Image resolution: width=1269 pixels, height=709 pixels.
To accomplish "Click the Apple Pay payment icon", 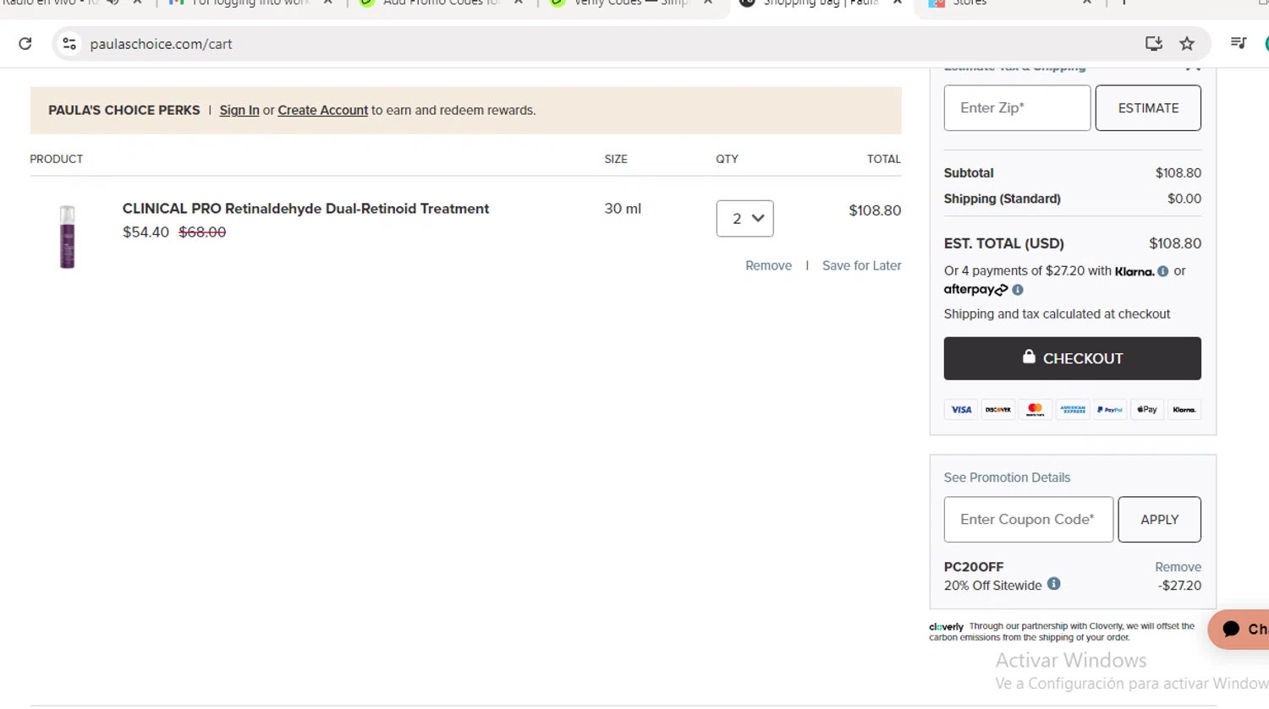I will (x=1147, y=410).
